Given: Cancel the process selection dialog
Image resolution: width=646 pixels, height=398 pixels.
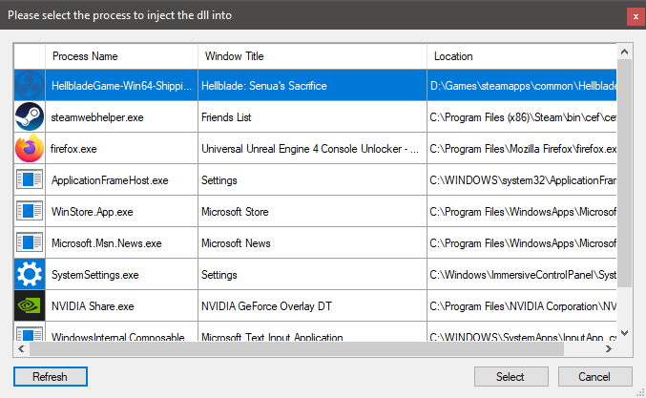Looking at the screenshot, I should coord(594,377).
